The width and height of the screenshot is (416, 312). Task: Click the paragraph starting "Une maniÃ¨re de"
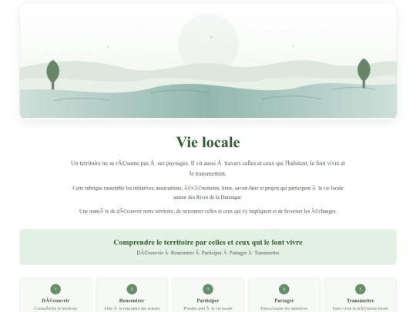point(208,211)
